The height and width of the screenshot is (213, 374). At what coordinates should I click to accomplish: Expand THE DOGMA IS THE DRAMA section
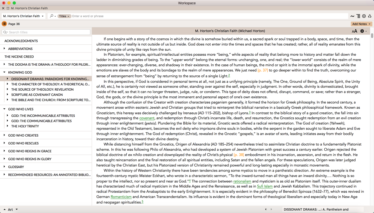coord(4,64)
